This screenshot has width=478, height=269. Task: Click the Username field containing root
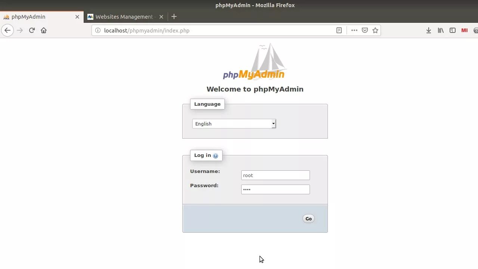tap(276, 175)
